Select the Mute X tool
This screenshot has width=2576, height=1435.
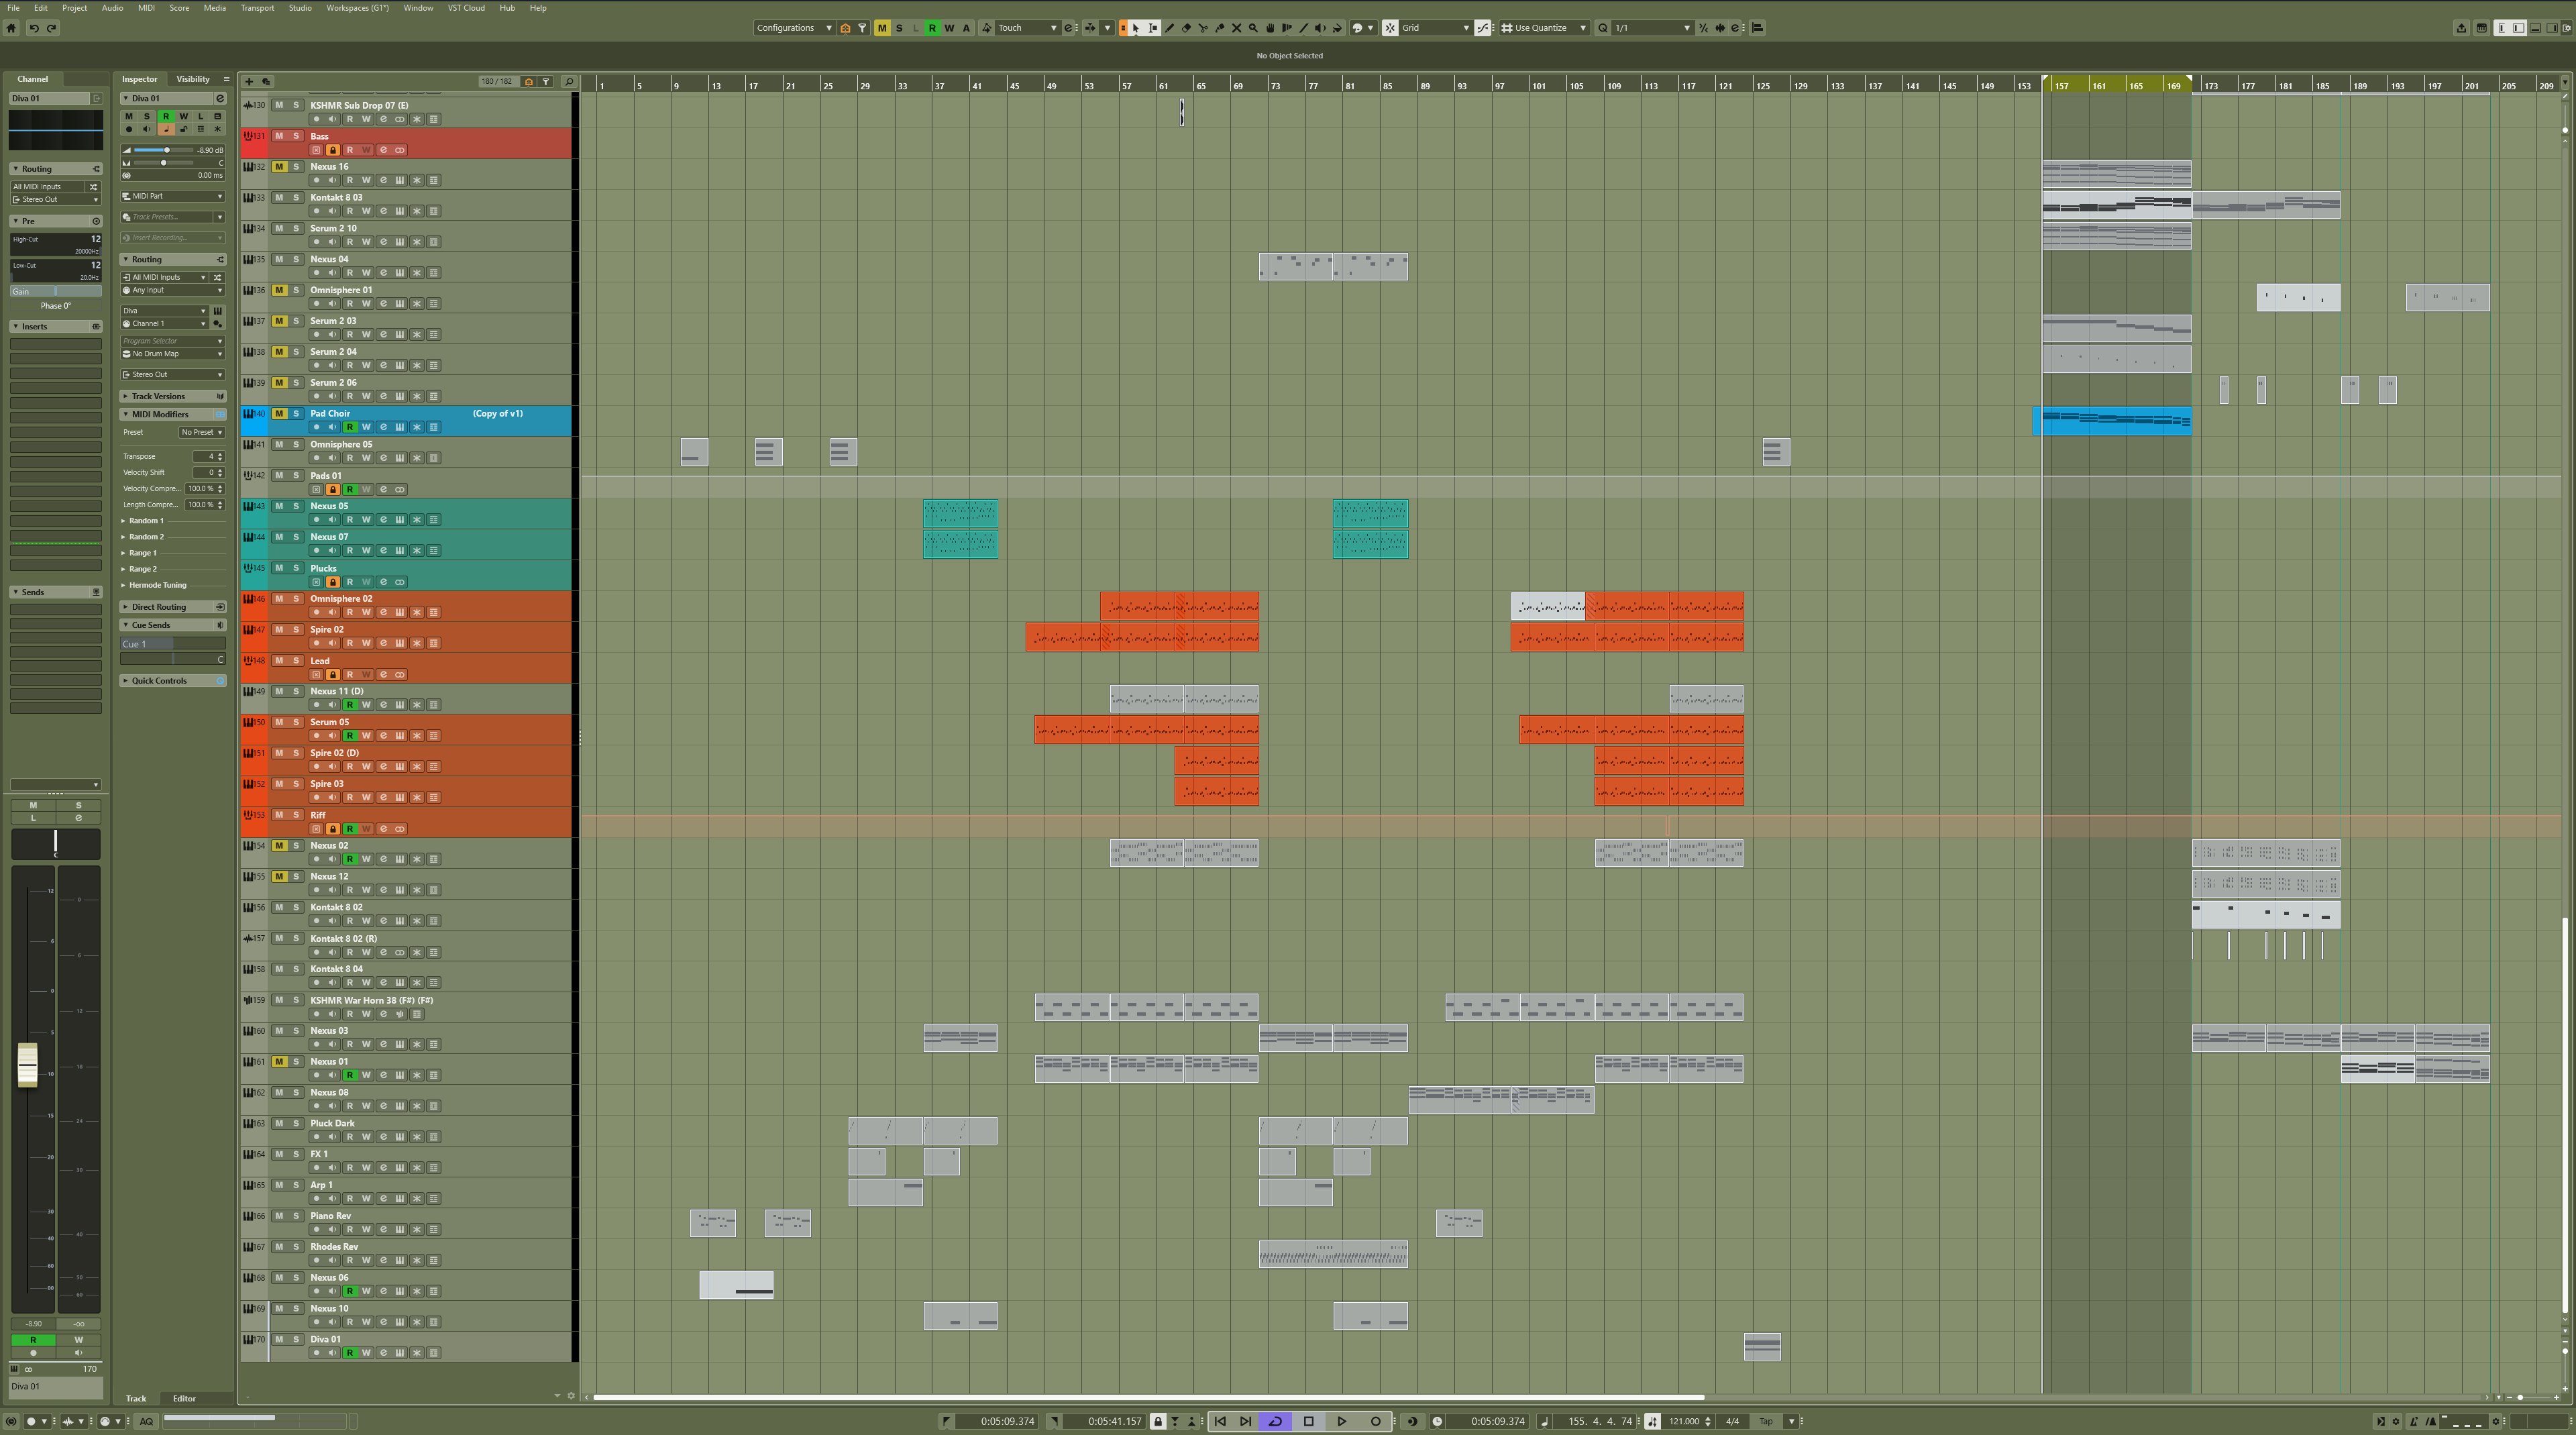pos(1237,28)
